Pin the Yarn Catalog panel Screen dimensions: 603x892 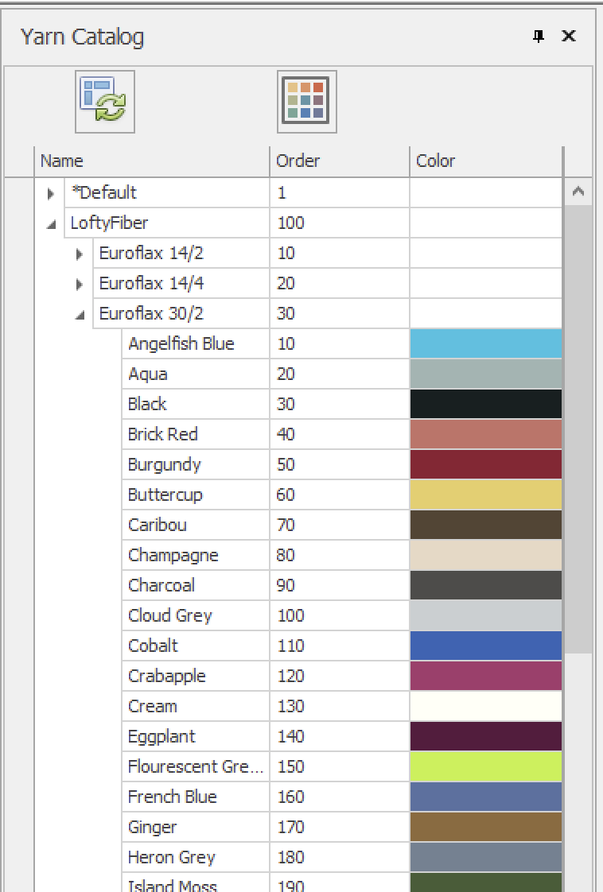click(539, 37)
